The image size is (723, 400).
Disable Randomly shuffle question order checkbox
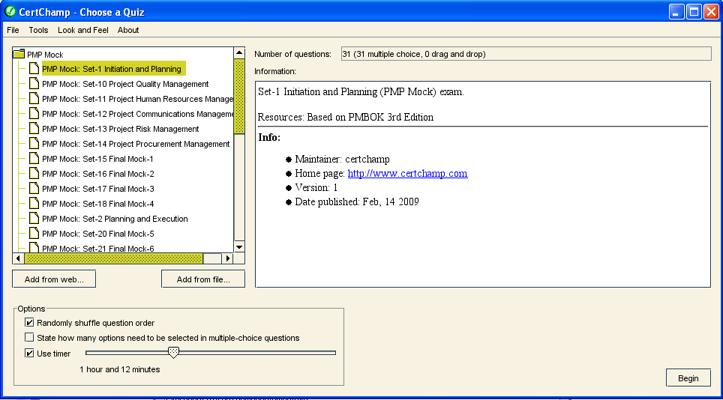point(30,323)
